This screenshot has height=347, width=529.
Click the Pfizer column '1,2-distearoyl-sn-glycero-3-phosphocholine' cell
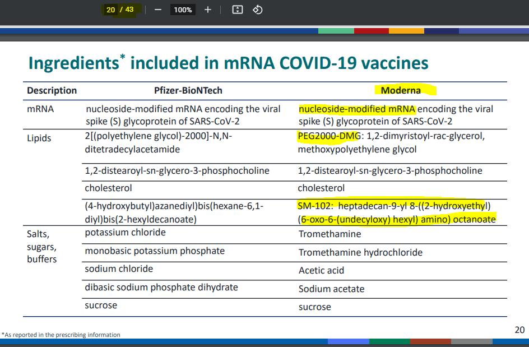177,170
